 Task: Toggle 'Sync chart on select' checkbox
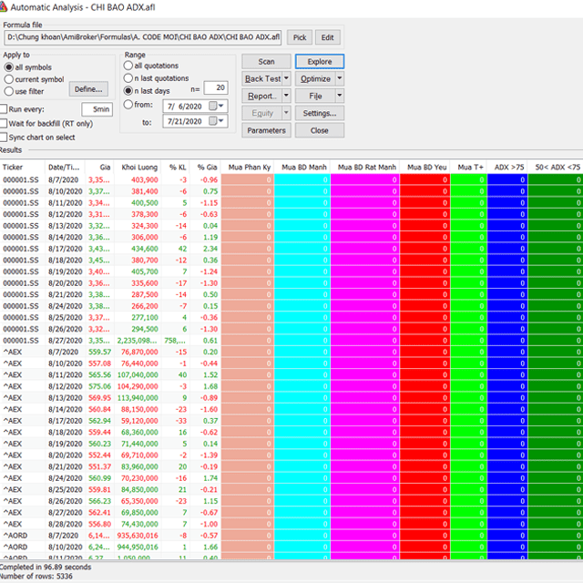click(x=4, y=138)
